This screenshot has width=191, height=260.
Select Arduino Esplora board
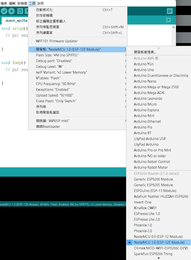159,110
